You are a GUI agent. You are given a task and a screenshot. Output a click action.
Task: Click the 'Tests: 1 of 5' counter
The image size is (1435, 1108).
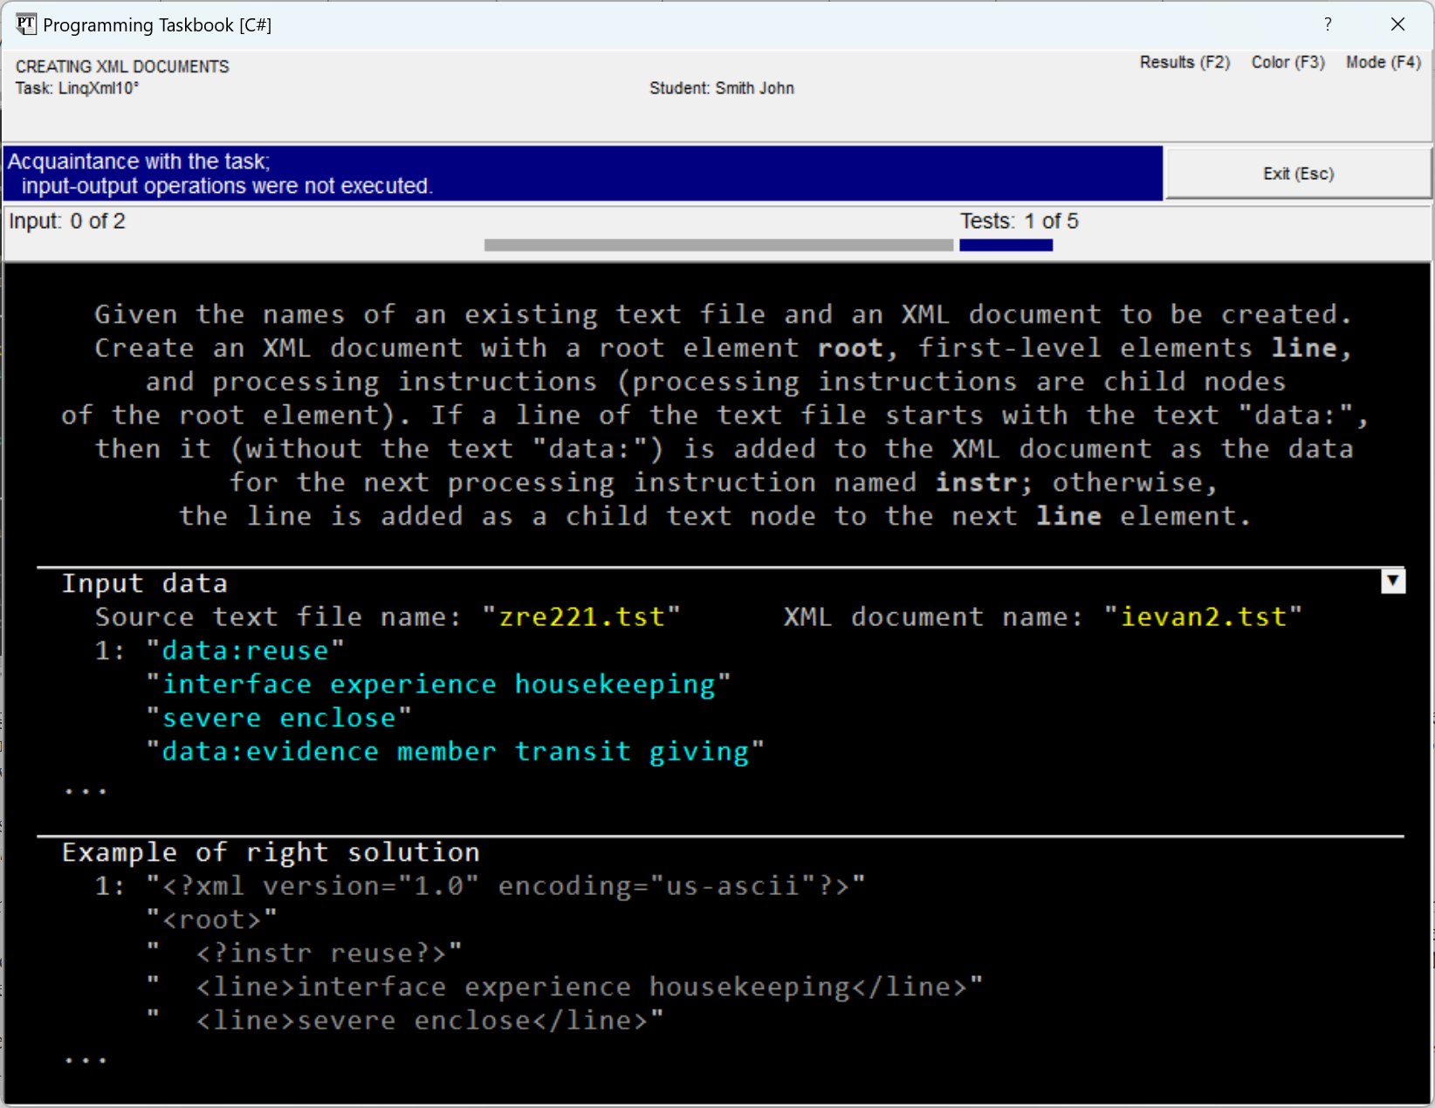click(x=1019, y=222)
